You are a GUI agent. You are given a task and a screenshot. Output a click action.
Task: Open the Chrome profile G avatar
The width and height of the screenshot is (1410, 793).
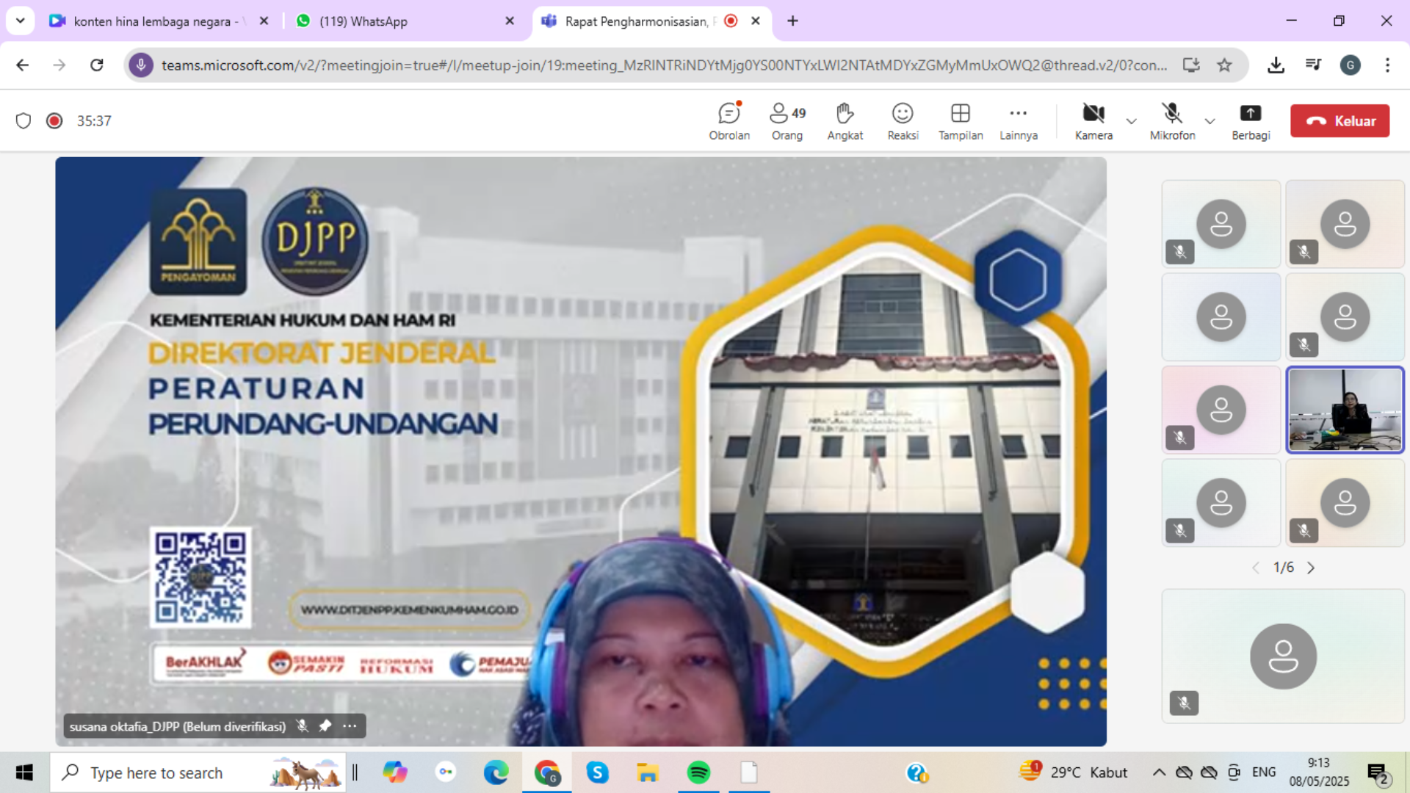point(1351,65)
